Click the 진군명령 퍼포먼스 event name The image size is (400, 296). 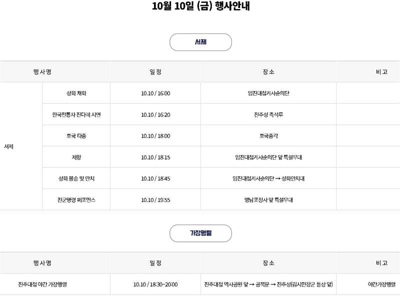click(x=76, y=199)
